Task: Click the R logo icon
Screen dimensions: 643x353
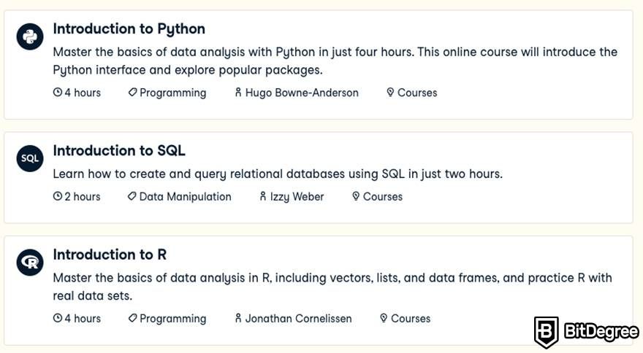Action: click(30, 263)
